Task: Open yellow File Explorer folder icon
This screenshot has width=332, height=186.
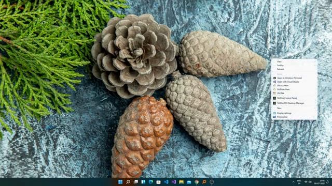Action: (182, 182)
